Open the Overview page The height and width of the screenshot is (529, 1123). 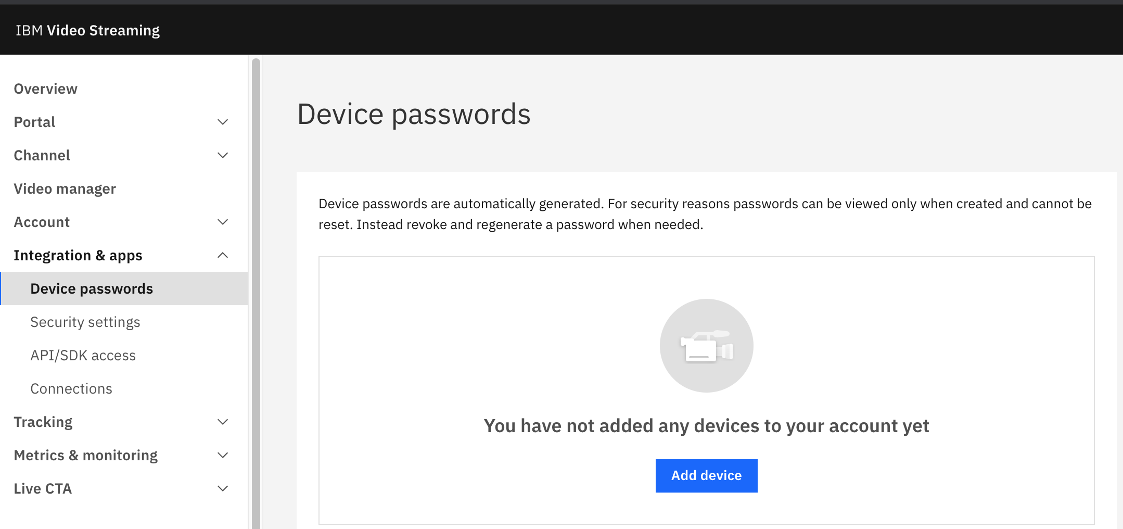pyautogui.click(x=46, y=89)
